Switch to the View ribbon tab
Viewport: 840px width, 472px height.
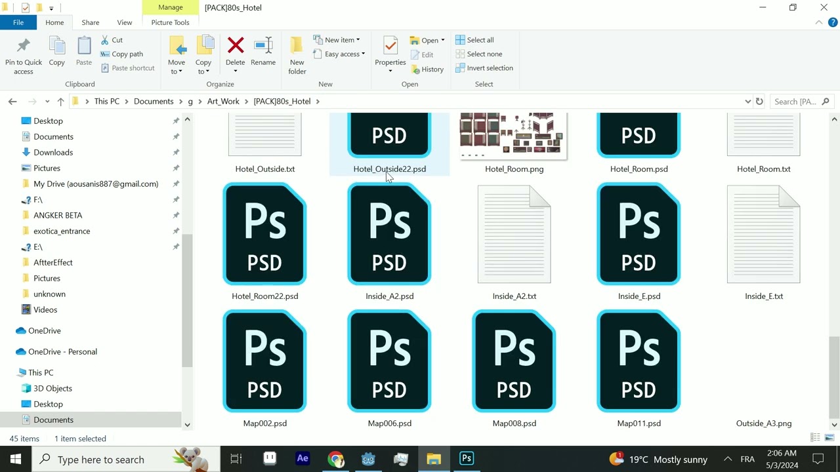[x=124, y=22]
